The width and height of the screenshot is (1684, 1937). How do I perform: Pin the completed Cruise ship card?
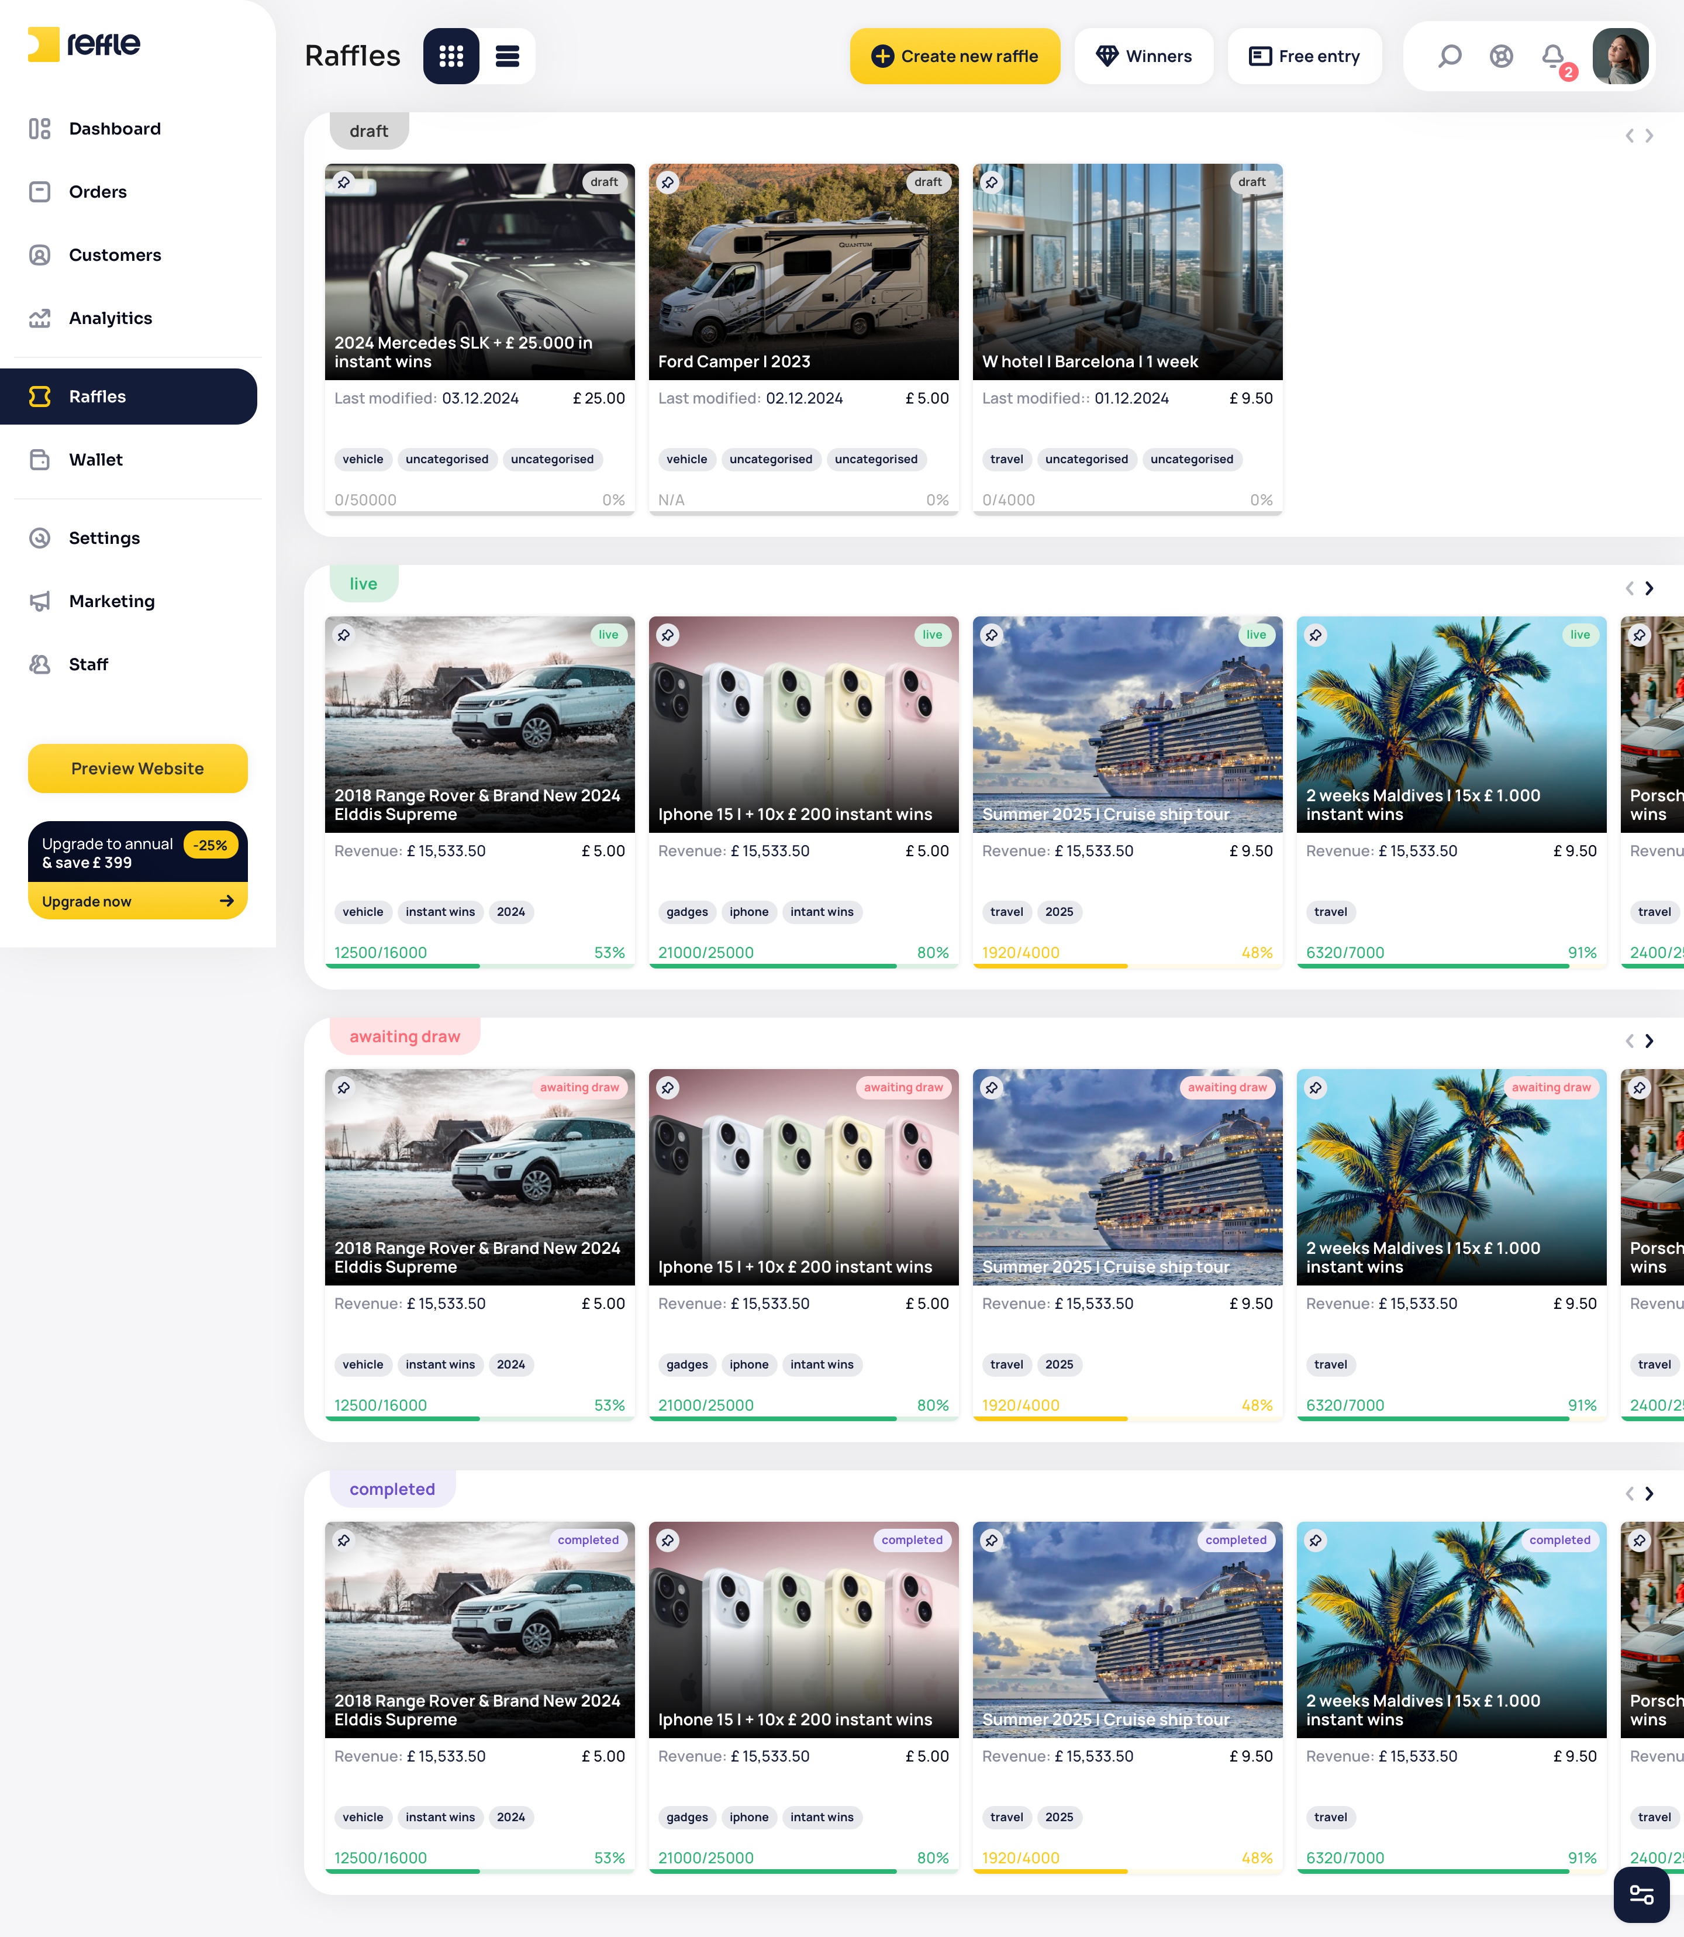992,1541
